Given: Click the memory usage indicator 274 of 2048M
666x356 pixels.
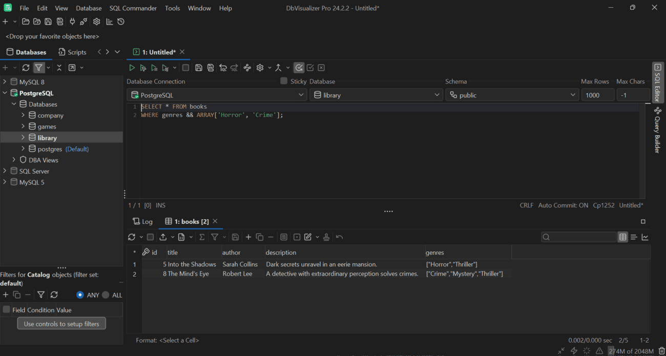Looking at the screenshot, I should point(631,351).
